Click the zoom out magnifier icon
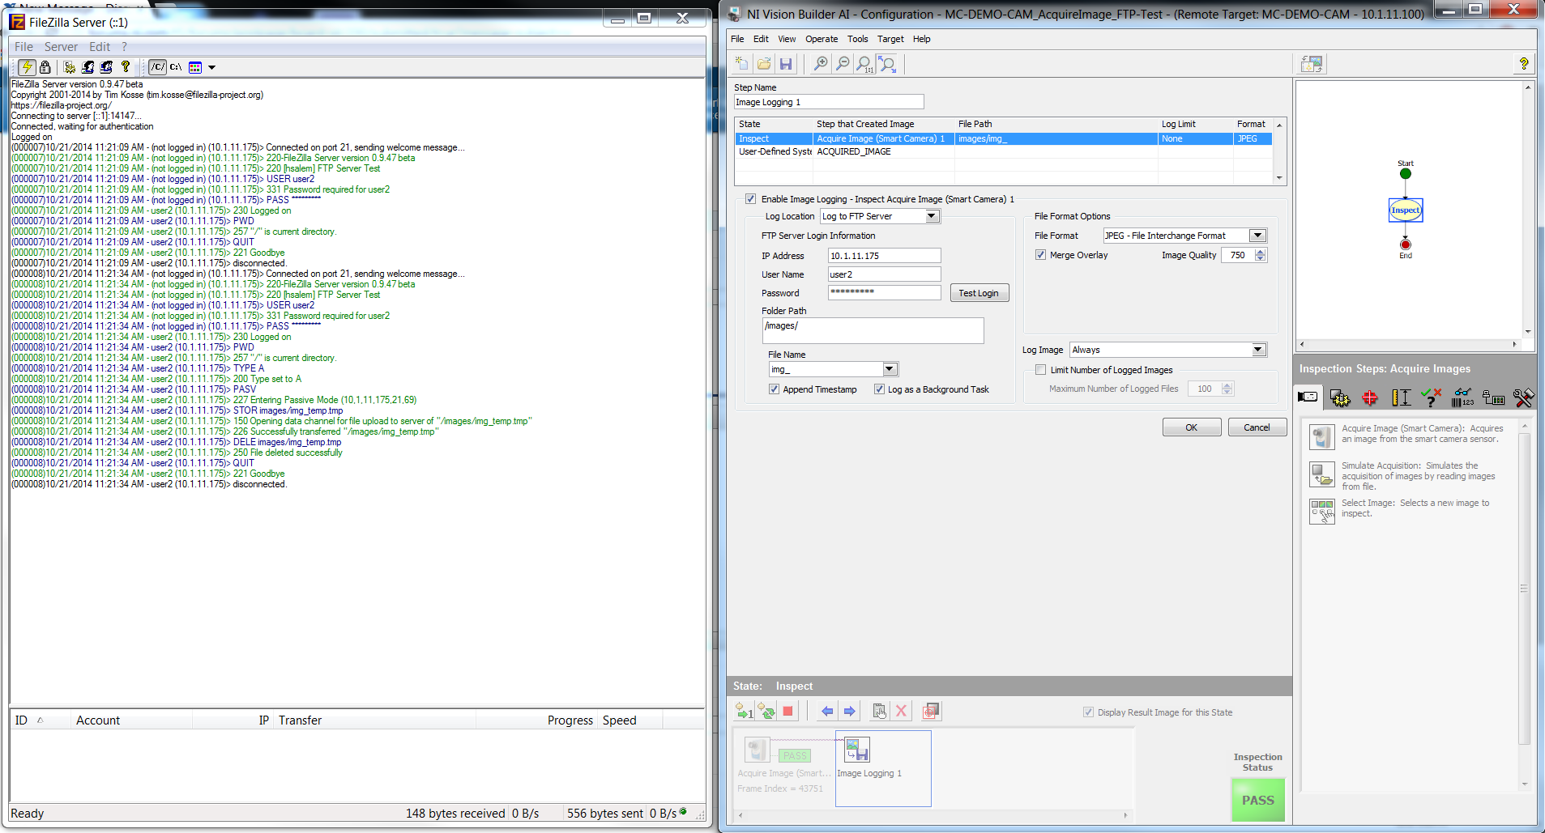Image resolution: width=1545 pixels, height=833 pixels. (x=843, y=63)
